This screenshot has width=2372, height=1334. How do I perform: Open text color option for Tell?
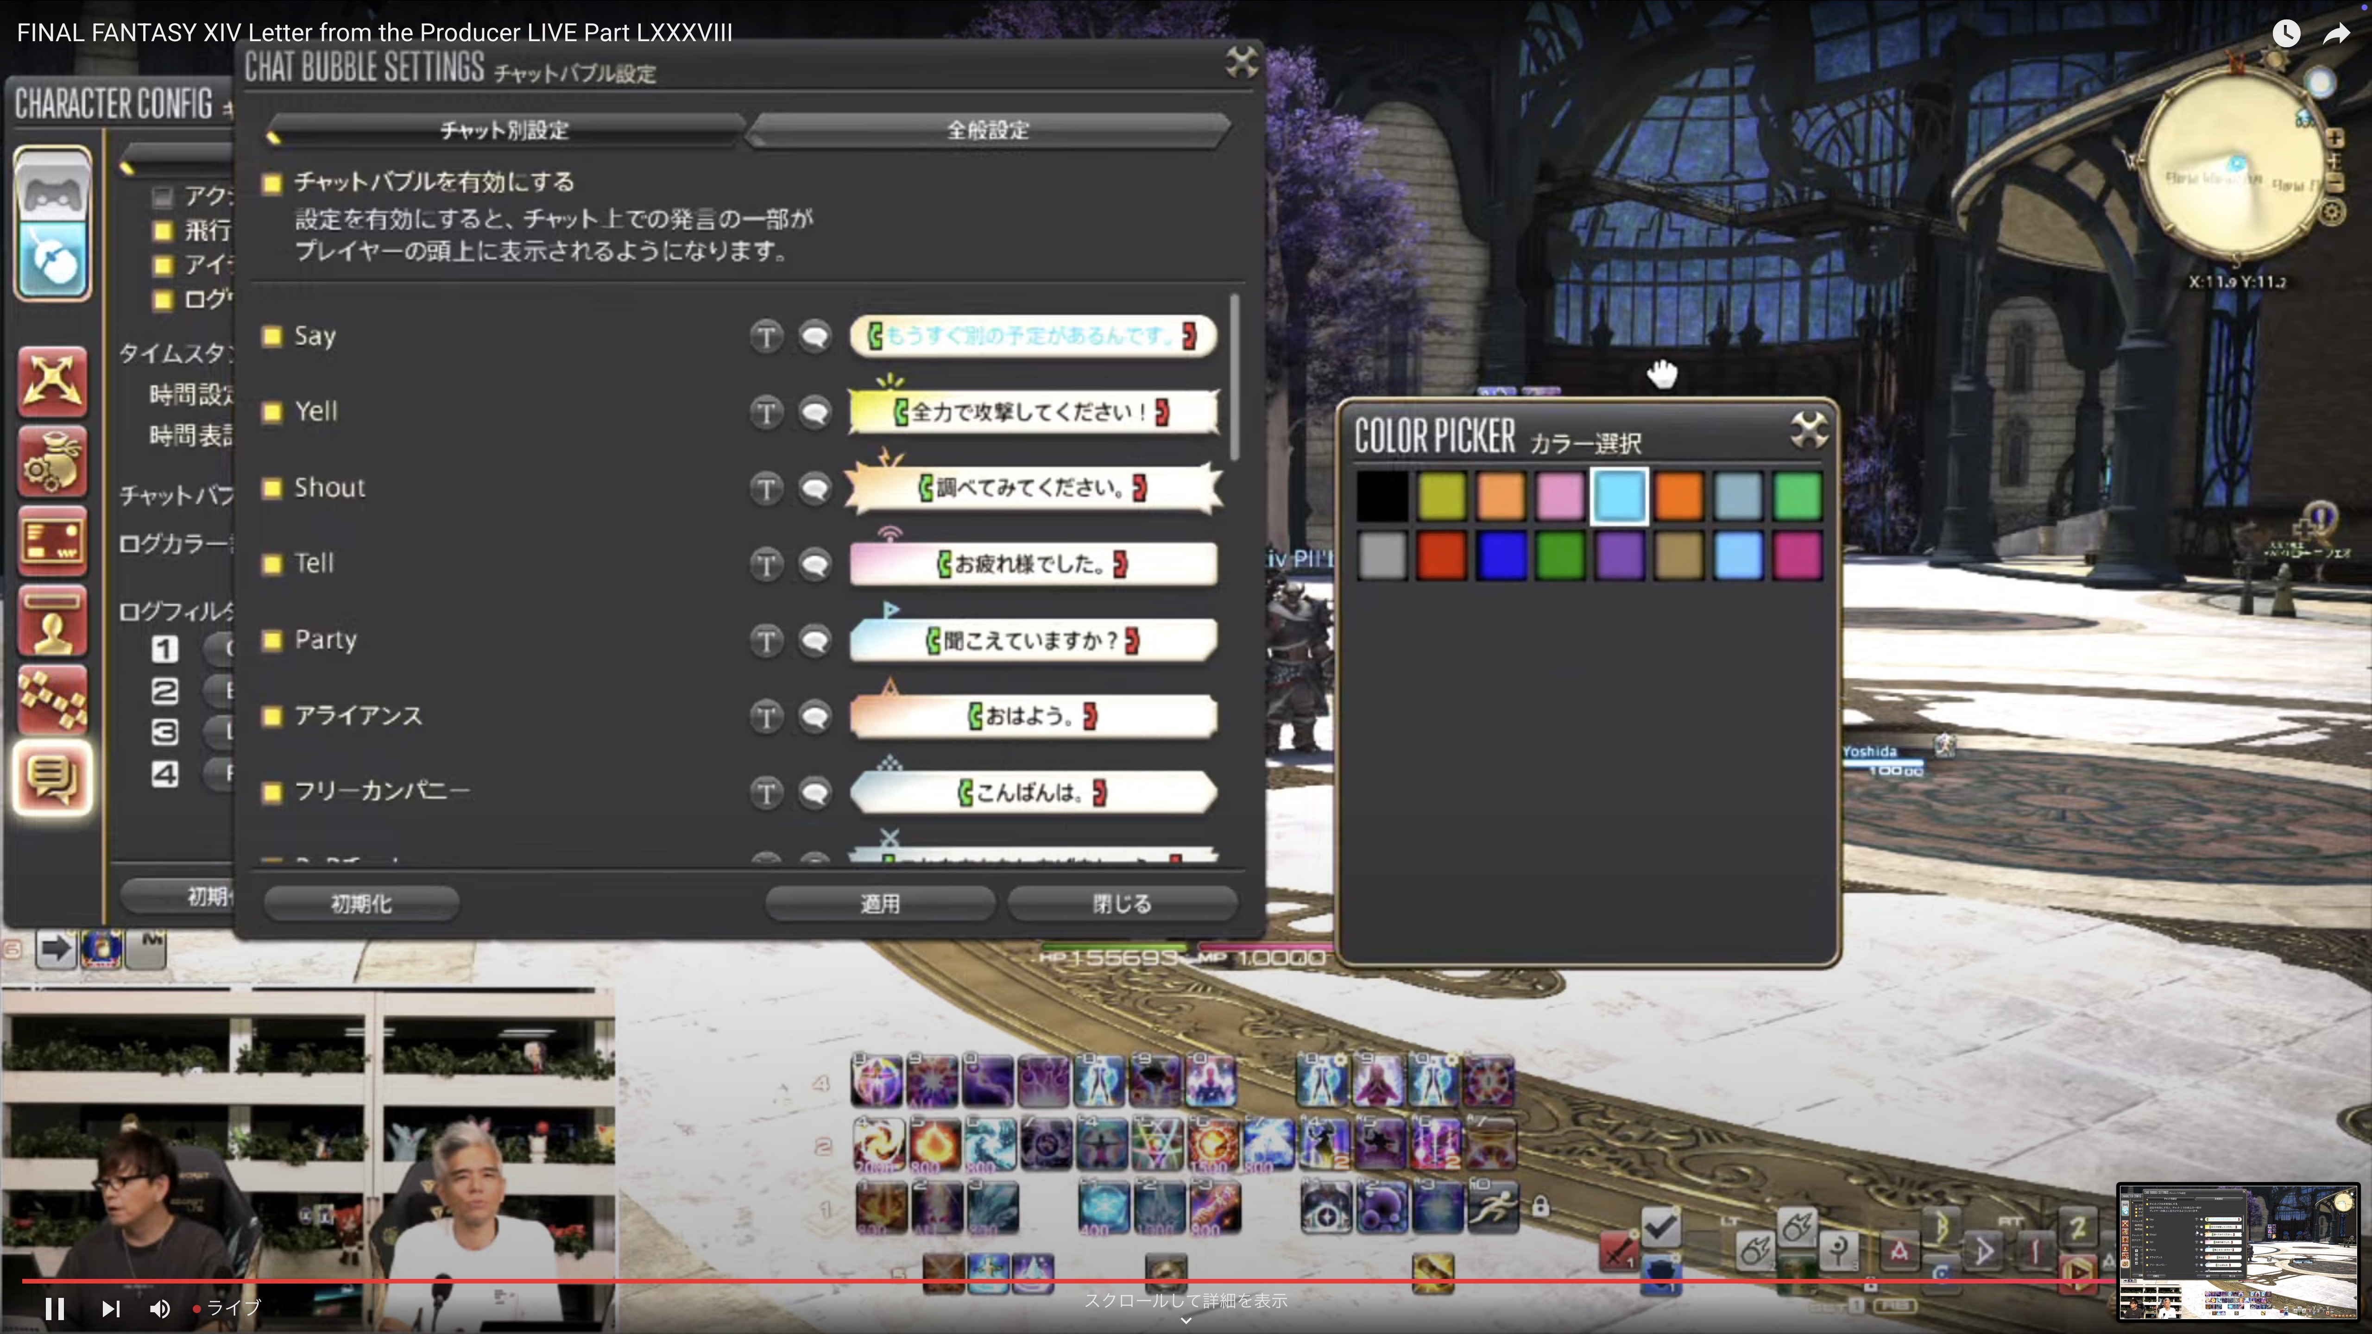[x=766, y=564]
